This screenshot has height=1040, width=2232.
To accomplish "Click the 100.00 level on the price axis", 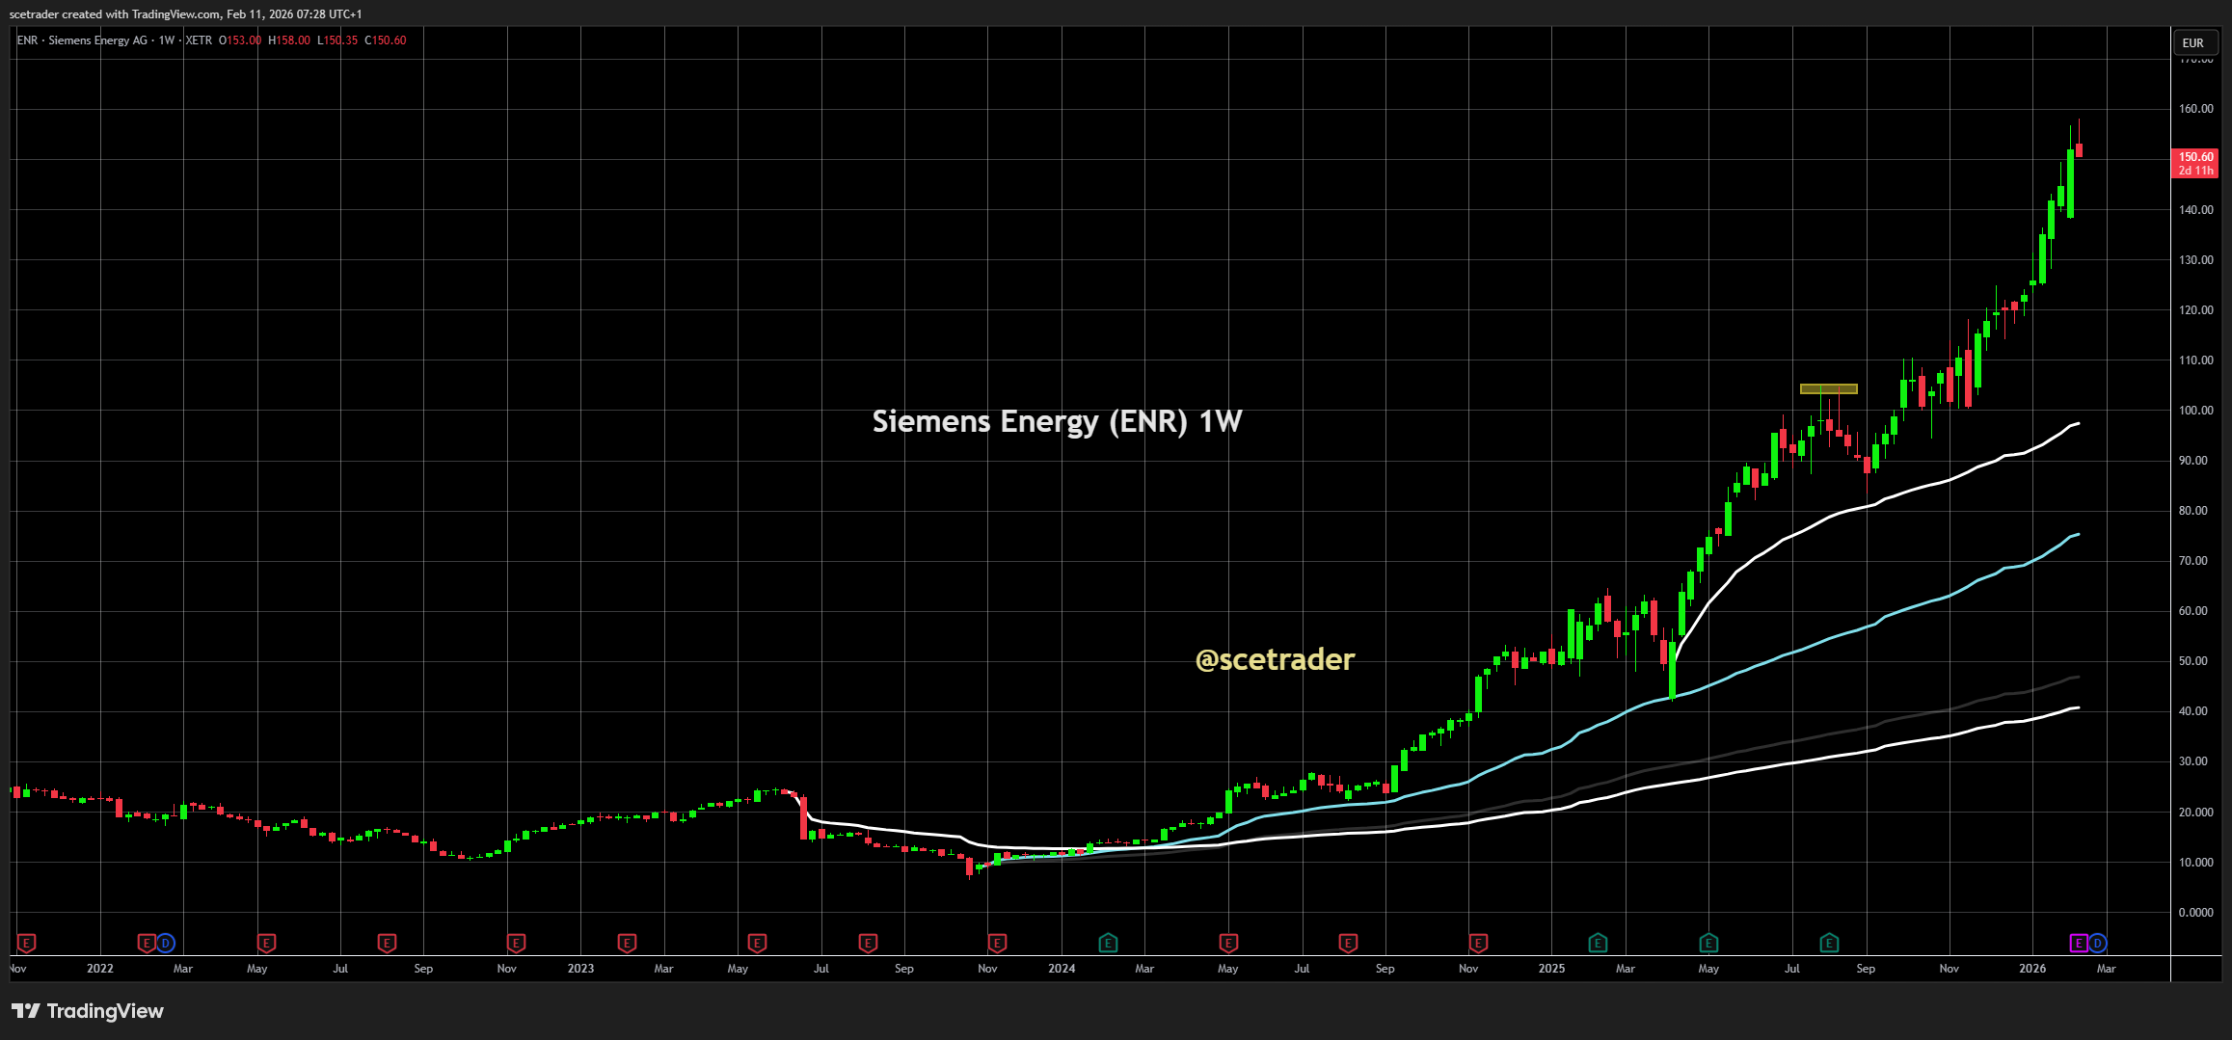I will coord(2195,411).
